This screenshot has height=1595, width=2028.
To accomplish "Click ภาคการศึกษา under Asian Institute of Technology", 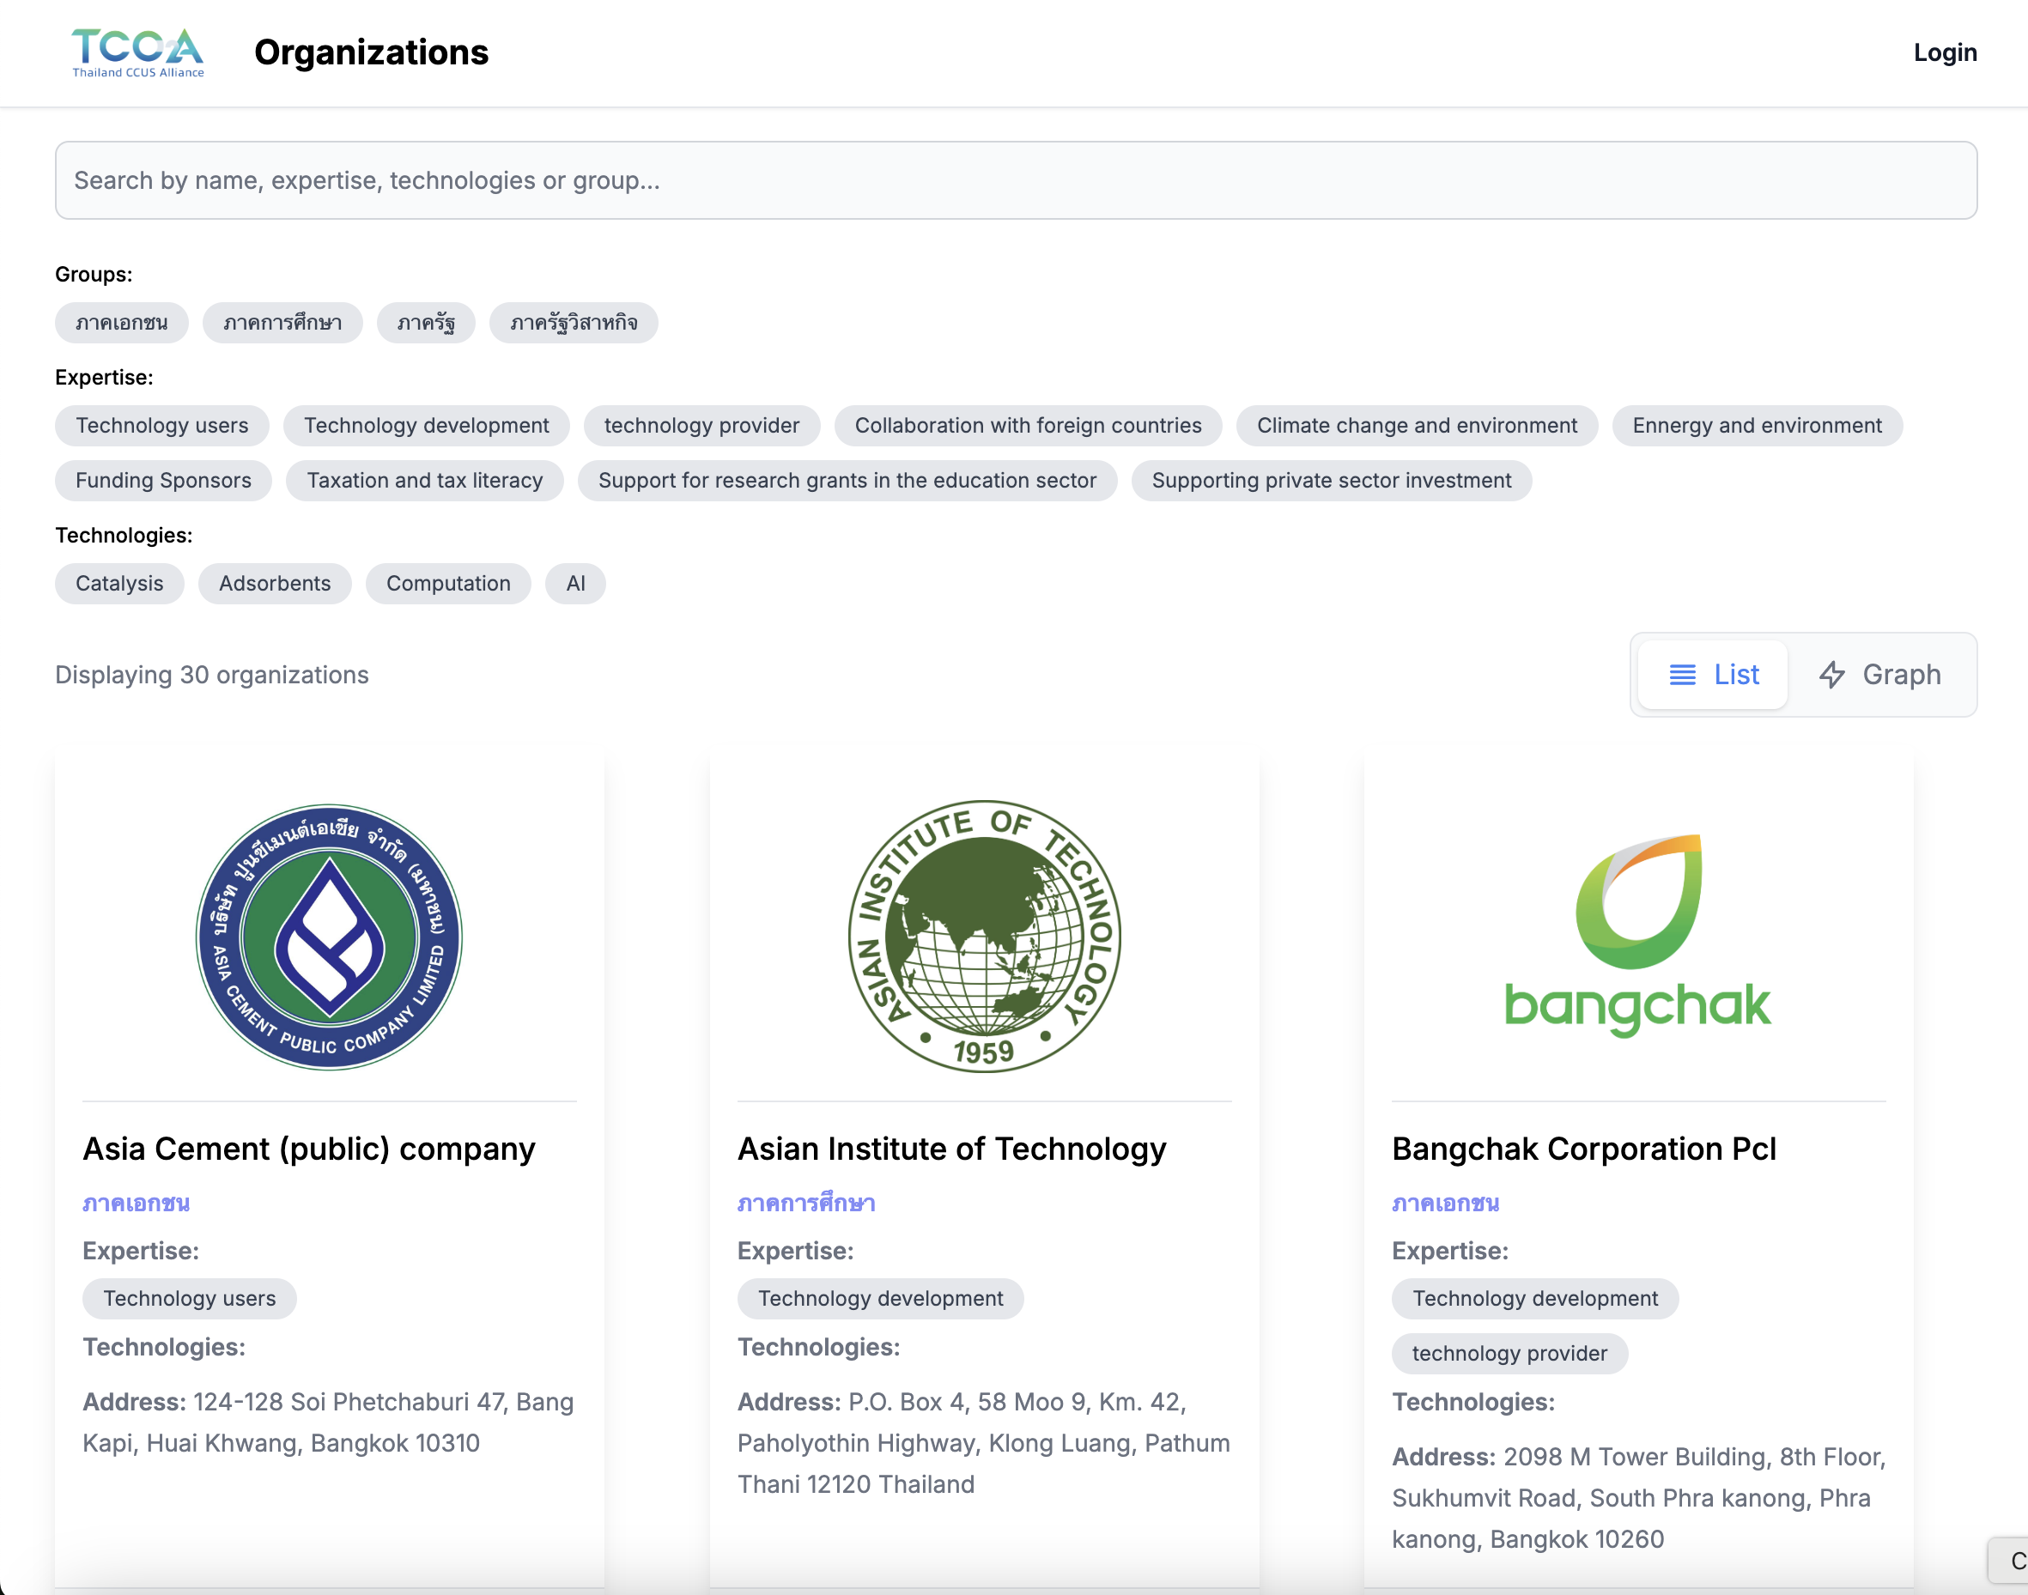I will pos(806,1203).
